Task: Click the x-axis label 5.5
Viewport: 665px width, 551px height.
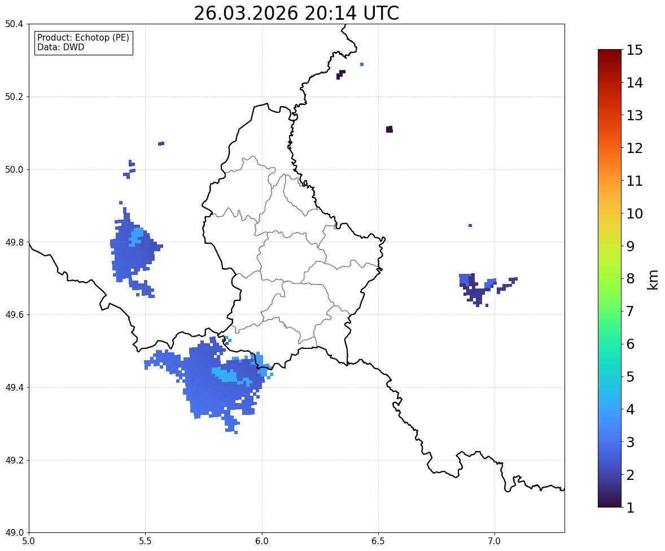Action: [146, 541]
